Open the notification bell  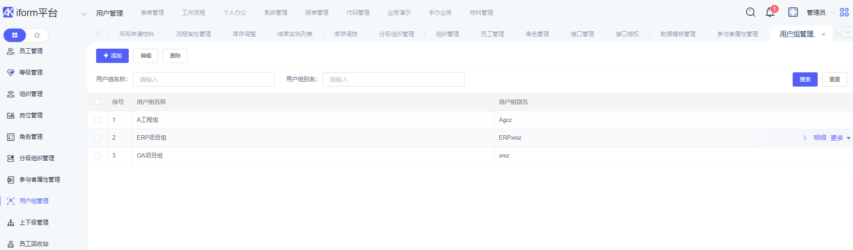point(770,12)
